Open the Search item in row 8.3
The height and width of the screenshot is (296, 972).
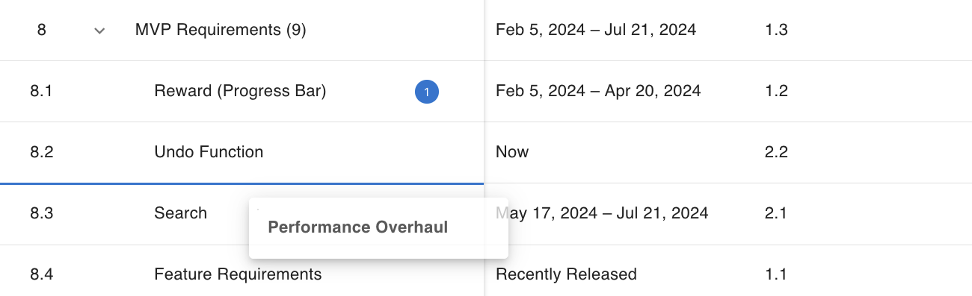[x=180, y=214]
